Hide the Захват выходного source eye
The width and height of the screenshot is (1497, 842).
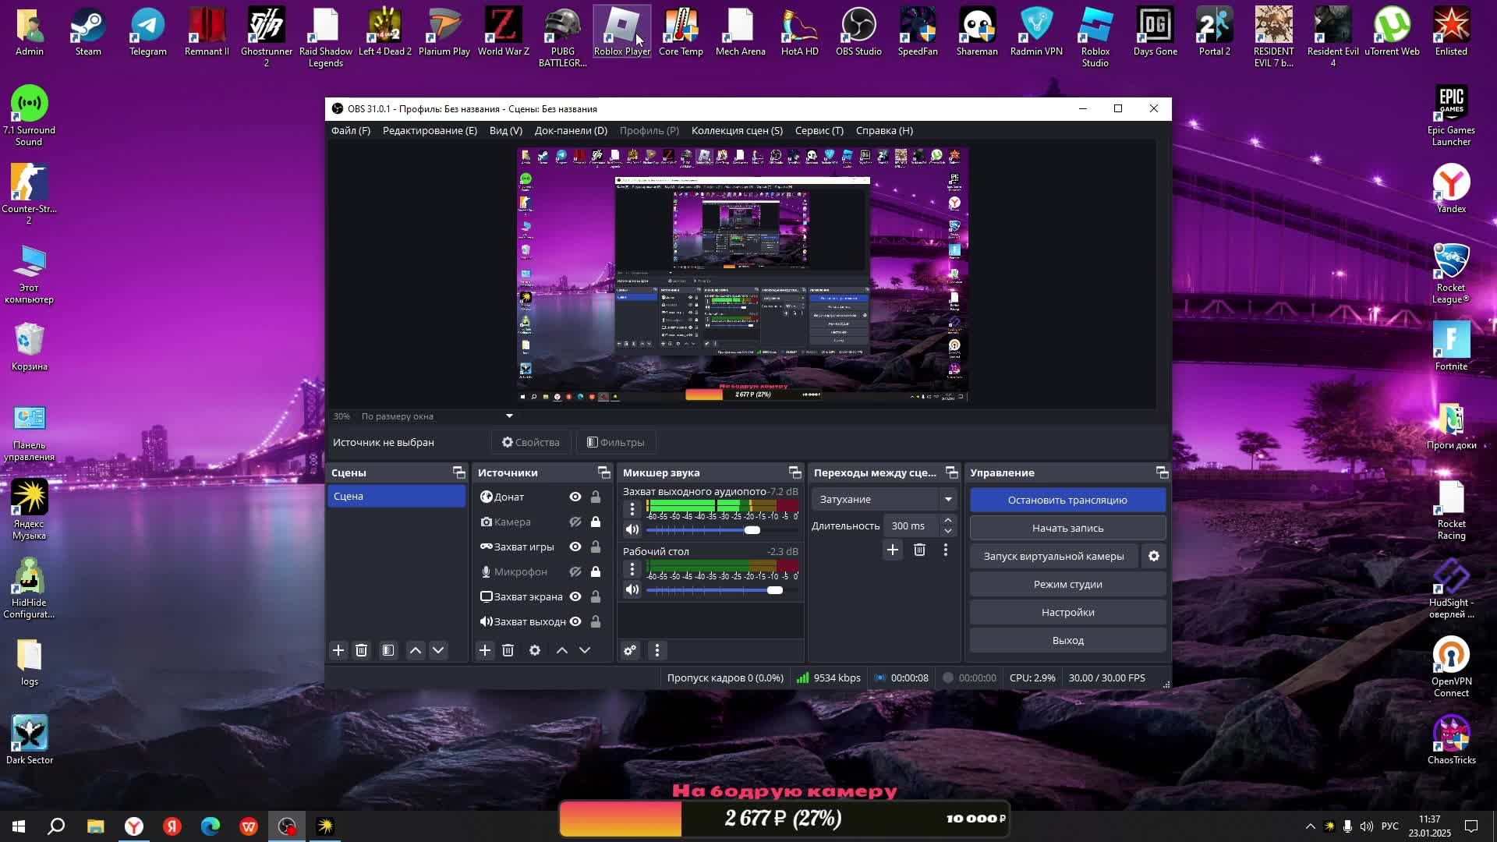tap(575, 621)
